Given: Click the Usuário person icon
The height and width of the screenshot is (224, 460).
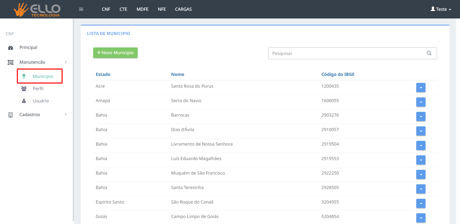Looking at the screenshot, I should (x=24, y=101).
